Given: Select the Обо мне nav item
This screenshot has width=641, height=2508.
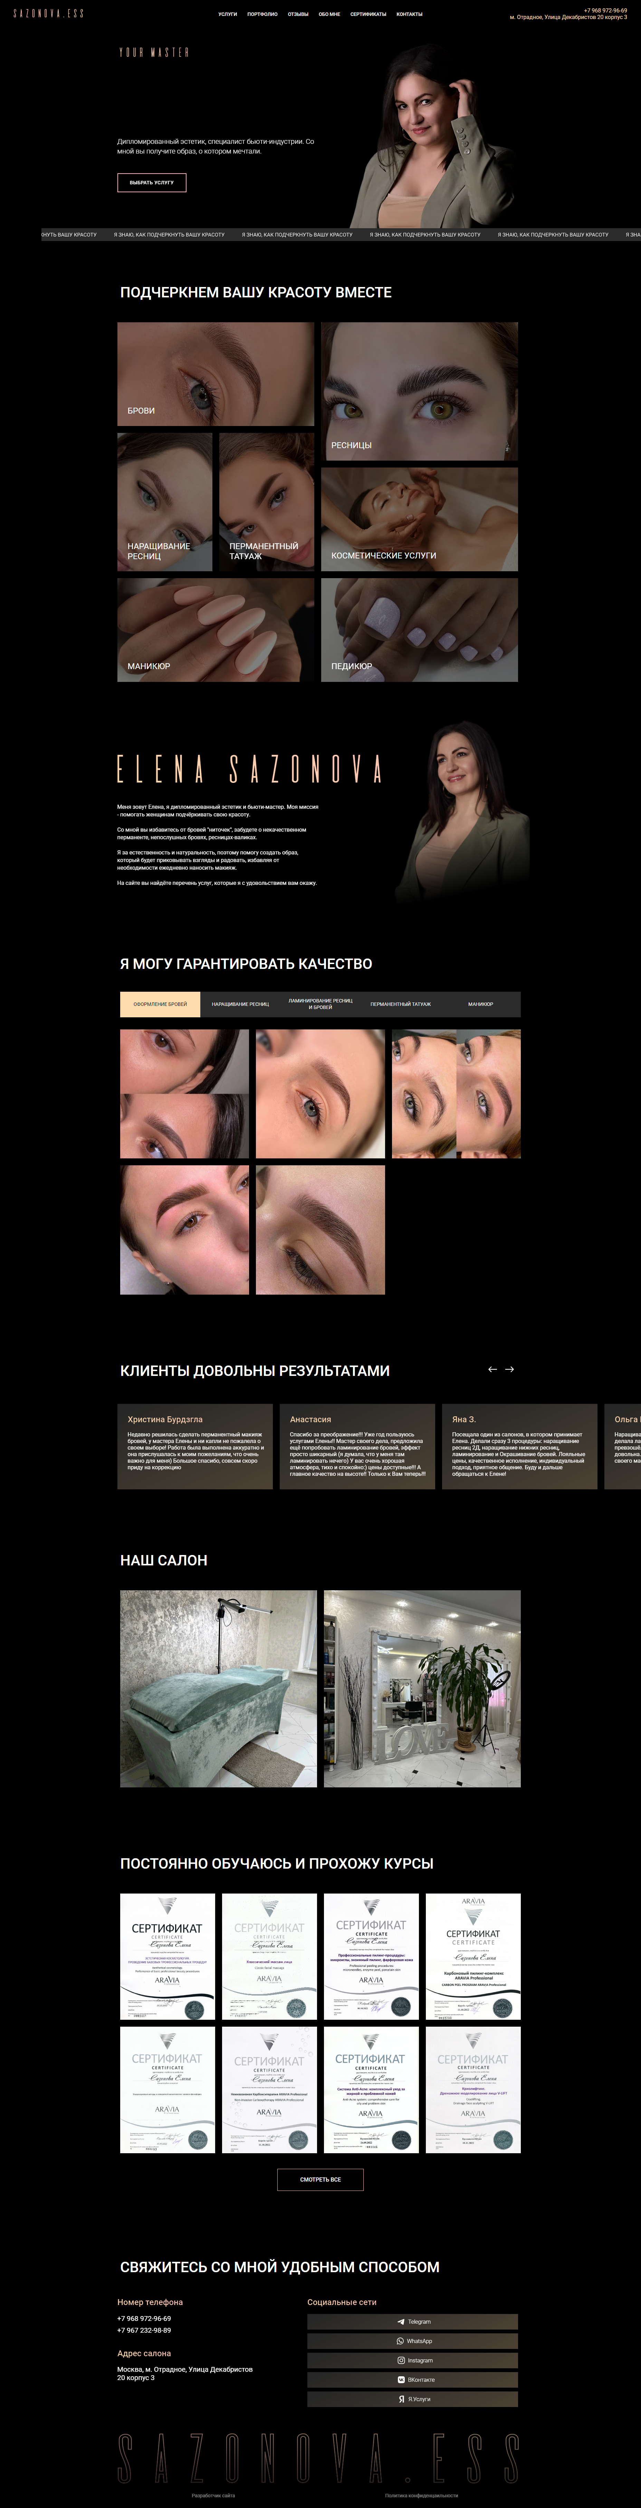Looking at the screenshot, I should click(330, 15).
